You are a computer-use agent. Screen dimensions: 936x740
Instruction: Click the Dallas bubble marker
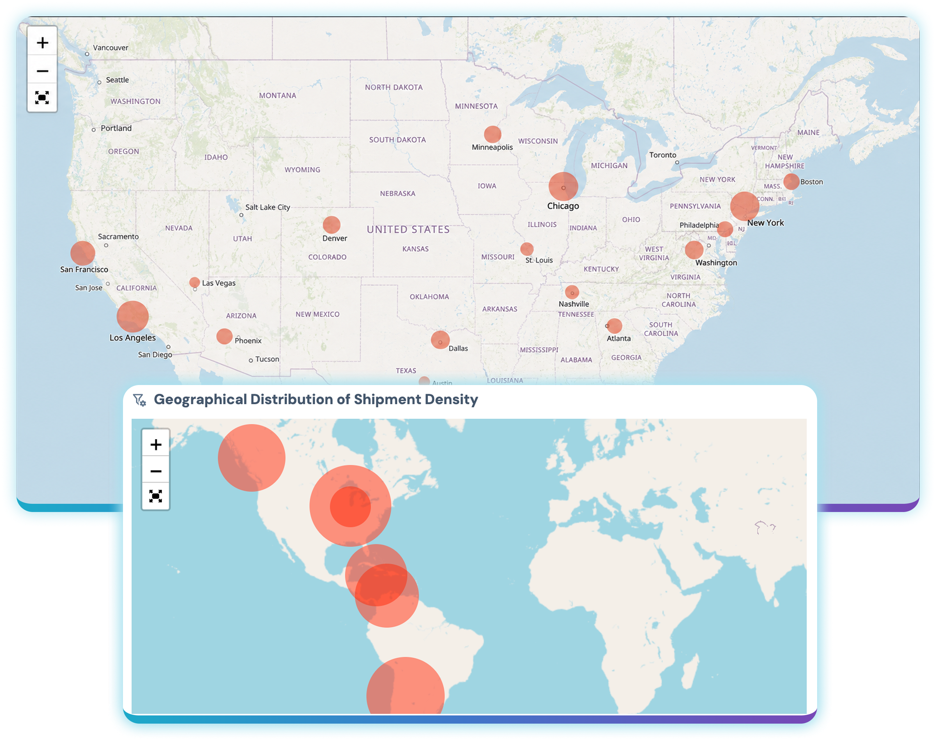click(440, 340)
